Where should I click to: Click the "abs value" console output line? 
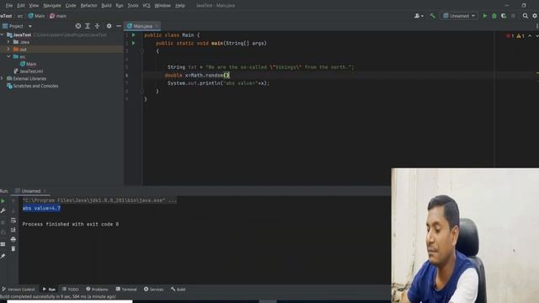(41, 208)
